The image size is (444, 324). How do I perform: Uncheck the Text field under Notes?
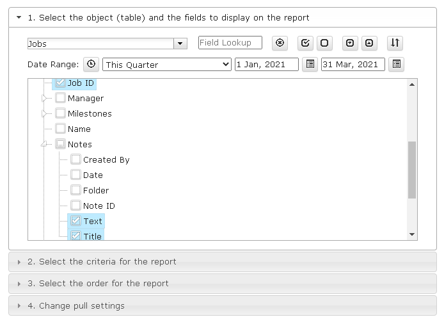coord(75,220)
